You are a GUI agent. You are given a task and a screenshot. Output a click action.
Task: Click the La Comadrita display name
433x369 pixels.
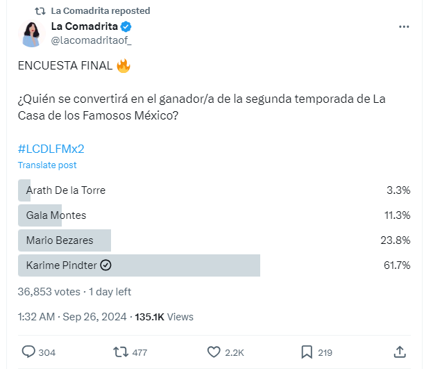coord(83,26)
